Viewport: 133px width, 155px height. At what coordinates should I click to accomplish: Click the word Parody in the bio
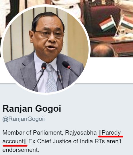click(111, 133)
